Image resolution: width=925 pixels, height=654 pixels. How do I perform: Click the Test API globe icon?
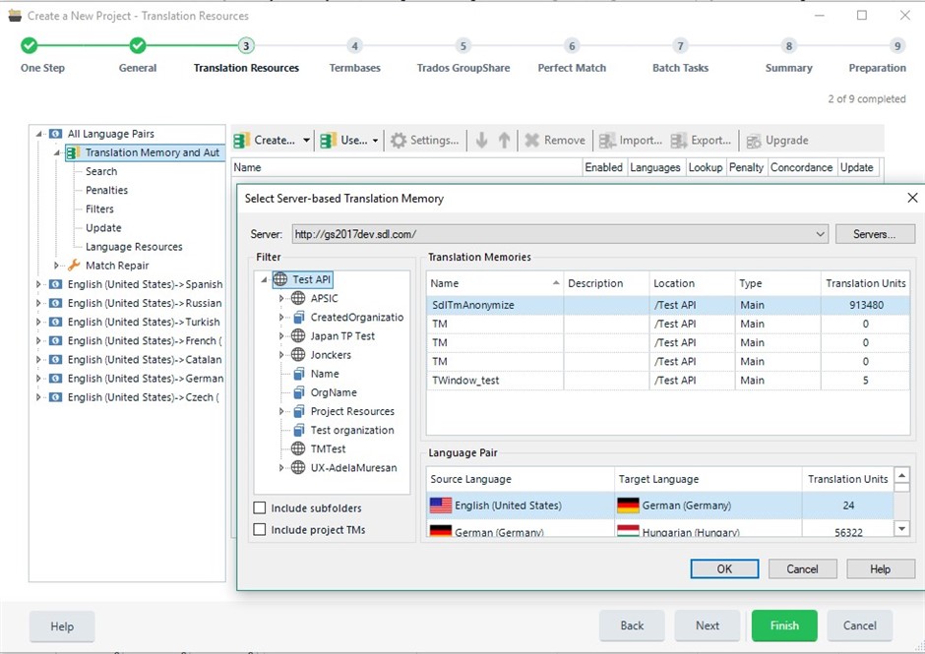click(280, 279)
